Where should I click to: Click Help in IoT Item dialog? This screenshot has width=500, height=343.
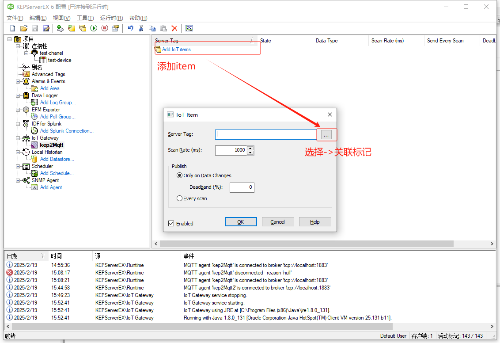(x=315, y=222)
